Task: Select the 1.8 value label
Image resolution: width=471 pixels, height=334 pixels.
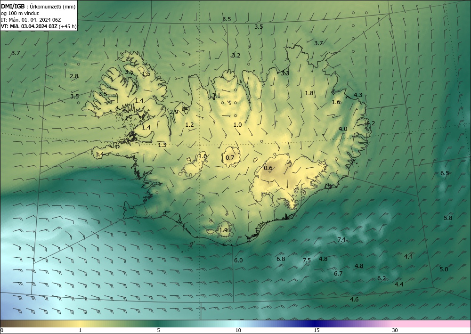Action: (309, 93)
